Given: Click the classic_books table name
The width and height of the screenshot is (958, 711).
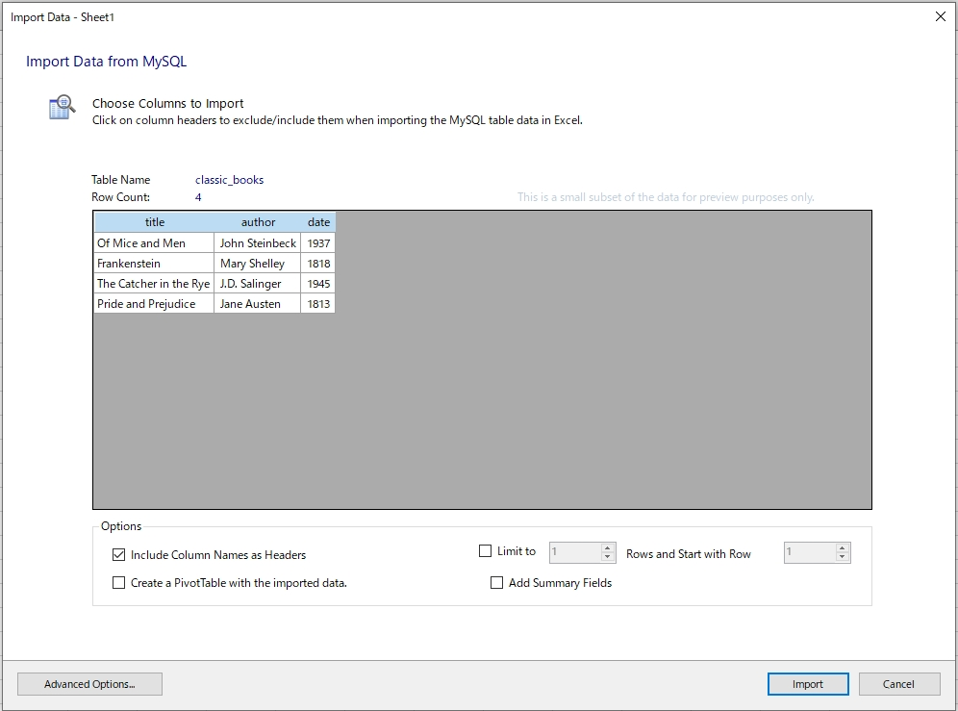Looking at the screenshot, I should coord(229,180).
